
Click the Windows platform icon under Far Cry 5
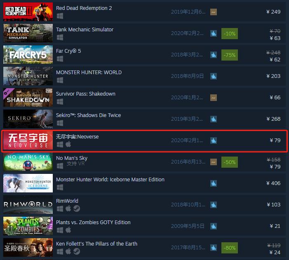60,59
